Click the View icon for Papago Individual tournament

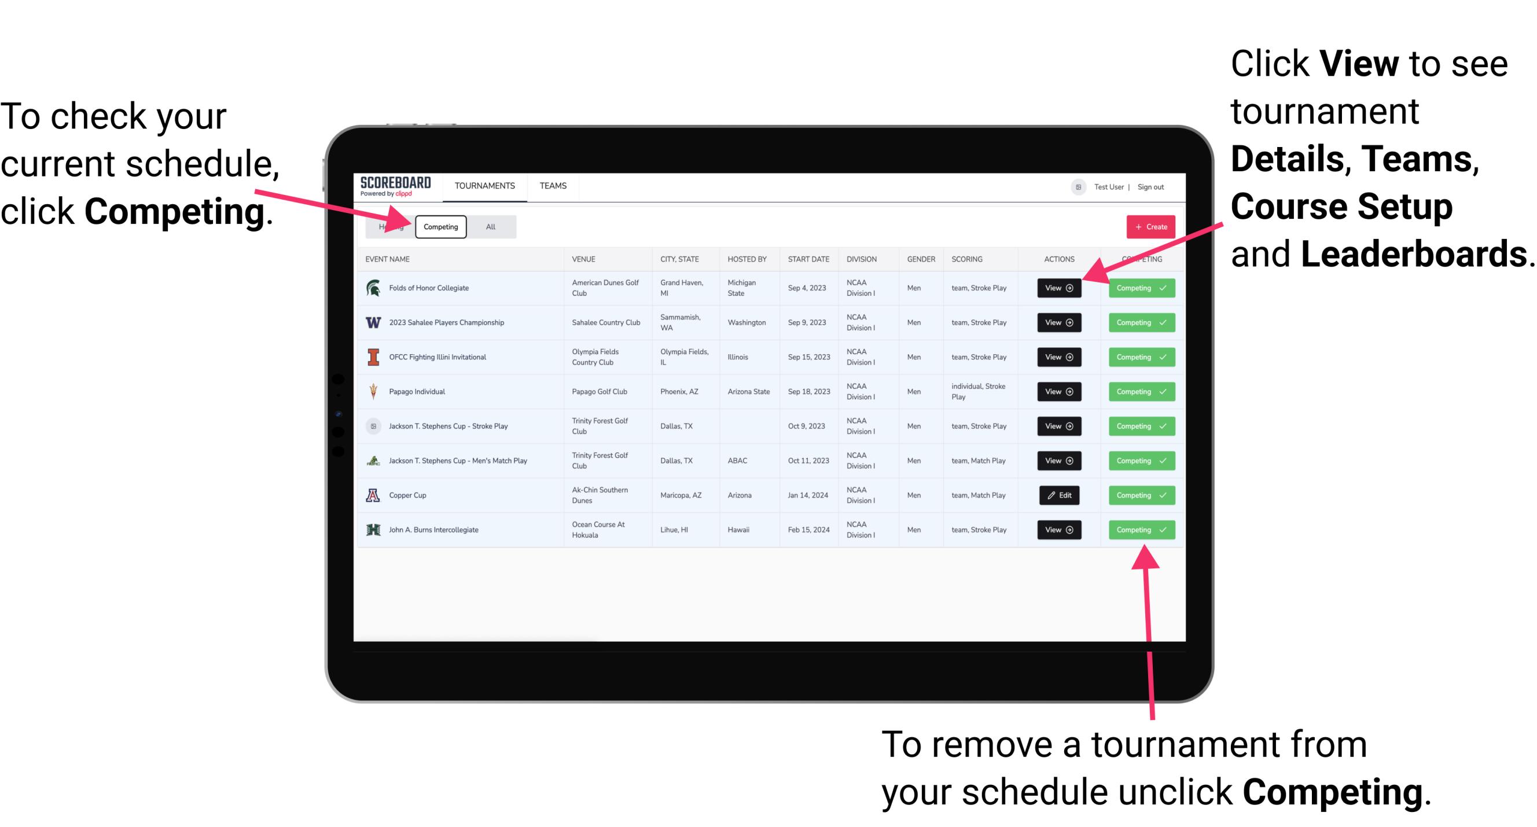(x=1058, y=392)
